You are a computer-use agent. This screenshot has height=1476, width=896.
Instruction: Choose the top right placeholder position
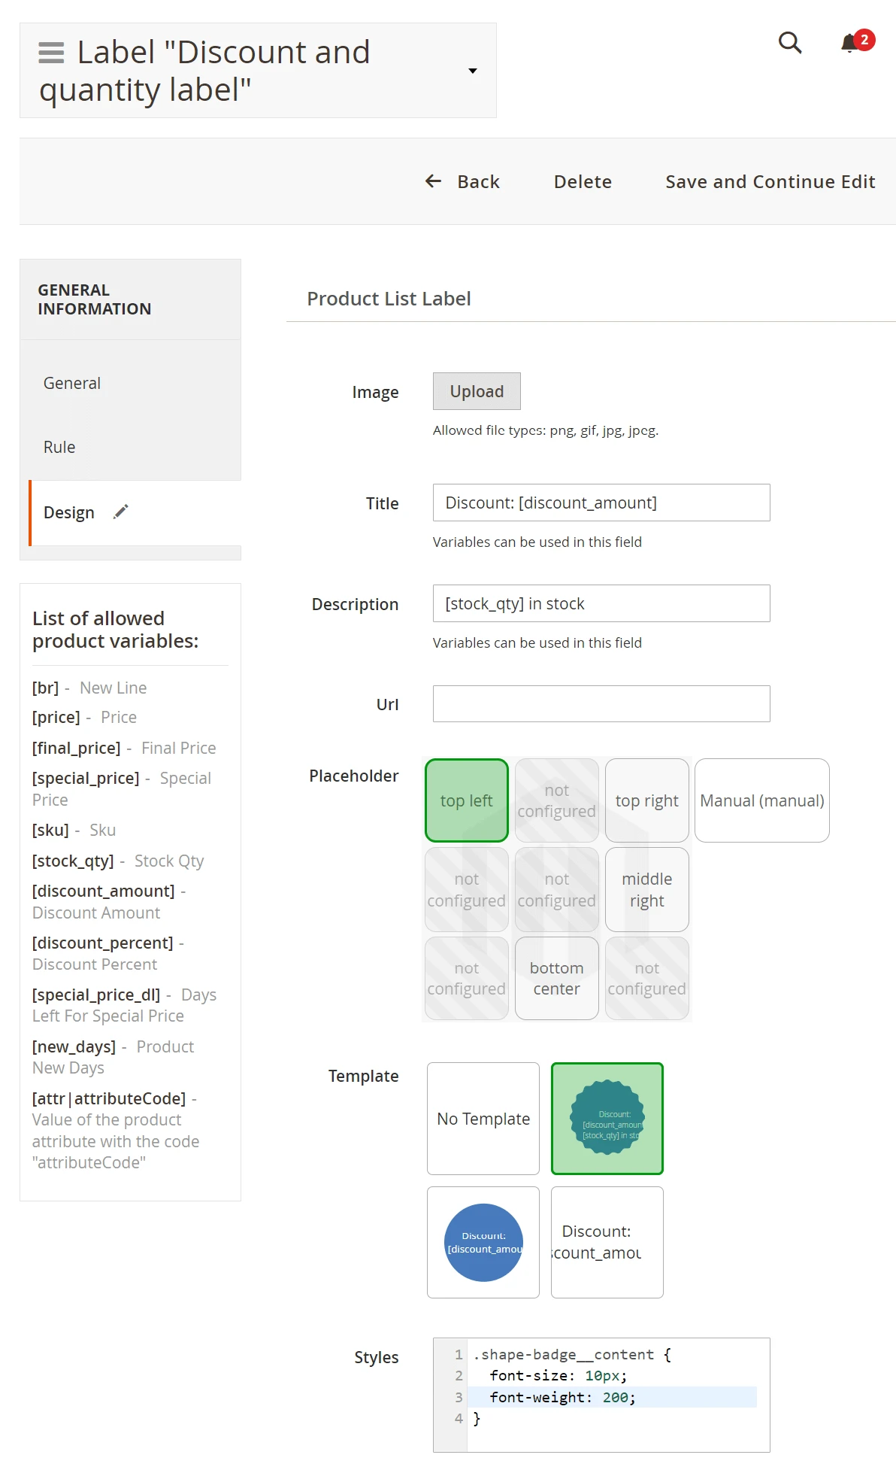647,800
